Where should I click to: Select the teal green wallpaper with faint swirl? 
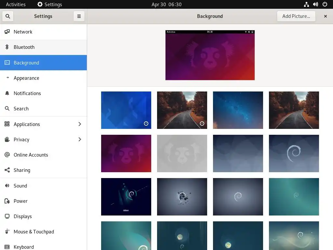pyautogui.click(x=294, y=197)
